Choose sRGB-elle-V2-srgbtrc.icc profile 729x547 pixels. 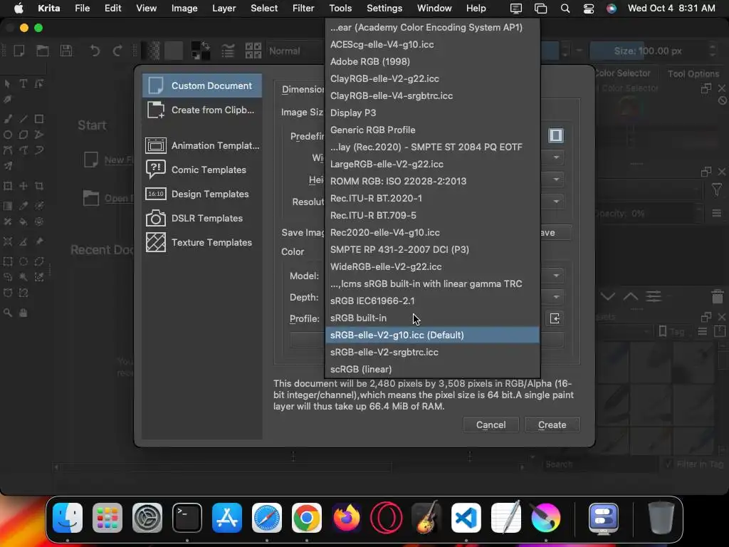[x=432, y=352]
